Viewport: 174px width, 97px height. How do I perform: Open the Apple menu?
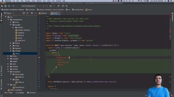[x=2, y=1]
